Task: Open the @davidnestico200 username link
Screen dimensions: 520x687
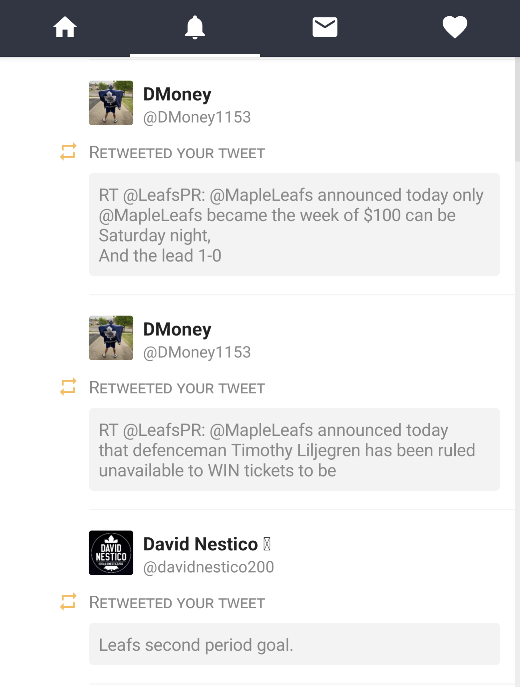Action: [x=209, y=567]
